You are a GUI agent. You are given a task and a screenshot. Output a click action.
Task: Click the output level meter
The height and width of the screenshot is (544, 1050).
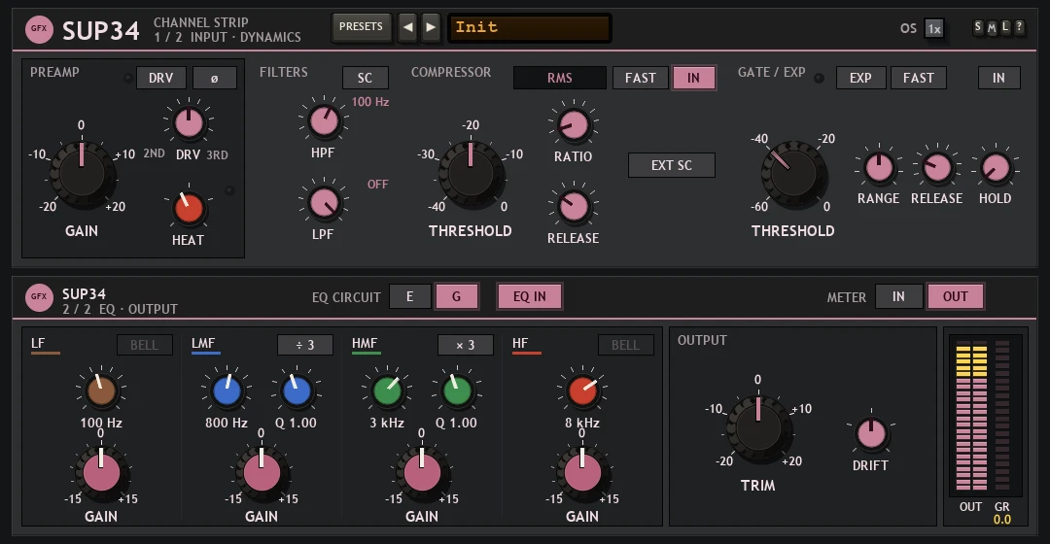pyautogui.click(x=971, y=415)
